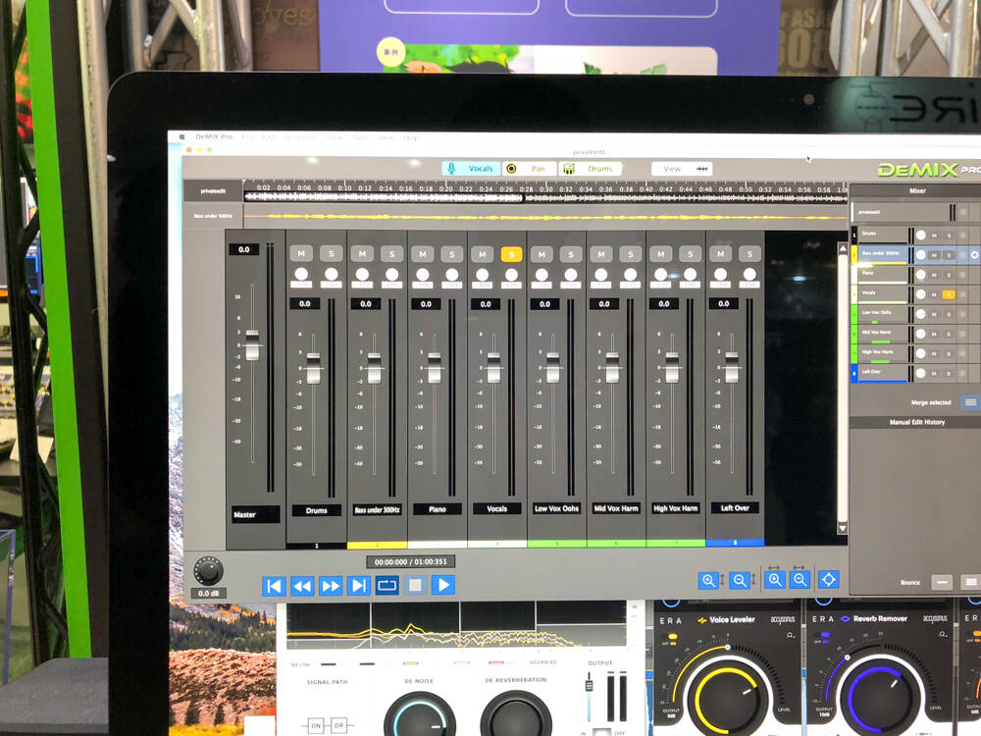Go to start with the skip-to-beginning button
Image resolution: width=981 pixels, height=736 pixels.
point(274,586)
